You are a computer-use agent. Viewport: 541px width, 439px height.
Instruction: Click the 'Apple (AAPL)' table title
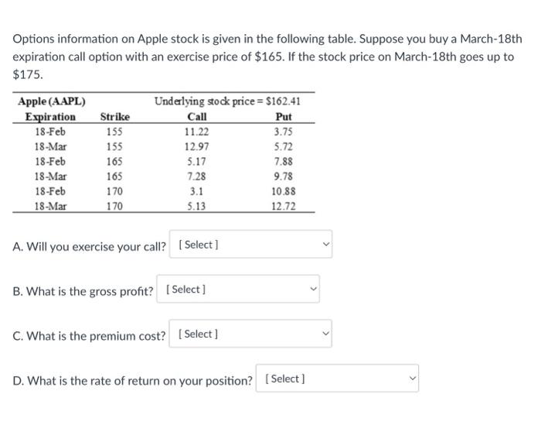[52, 101]
